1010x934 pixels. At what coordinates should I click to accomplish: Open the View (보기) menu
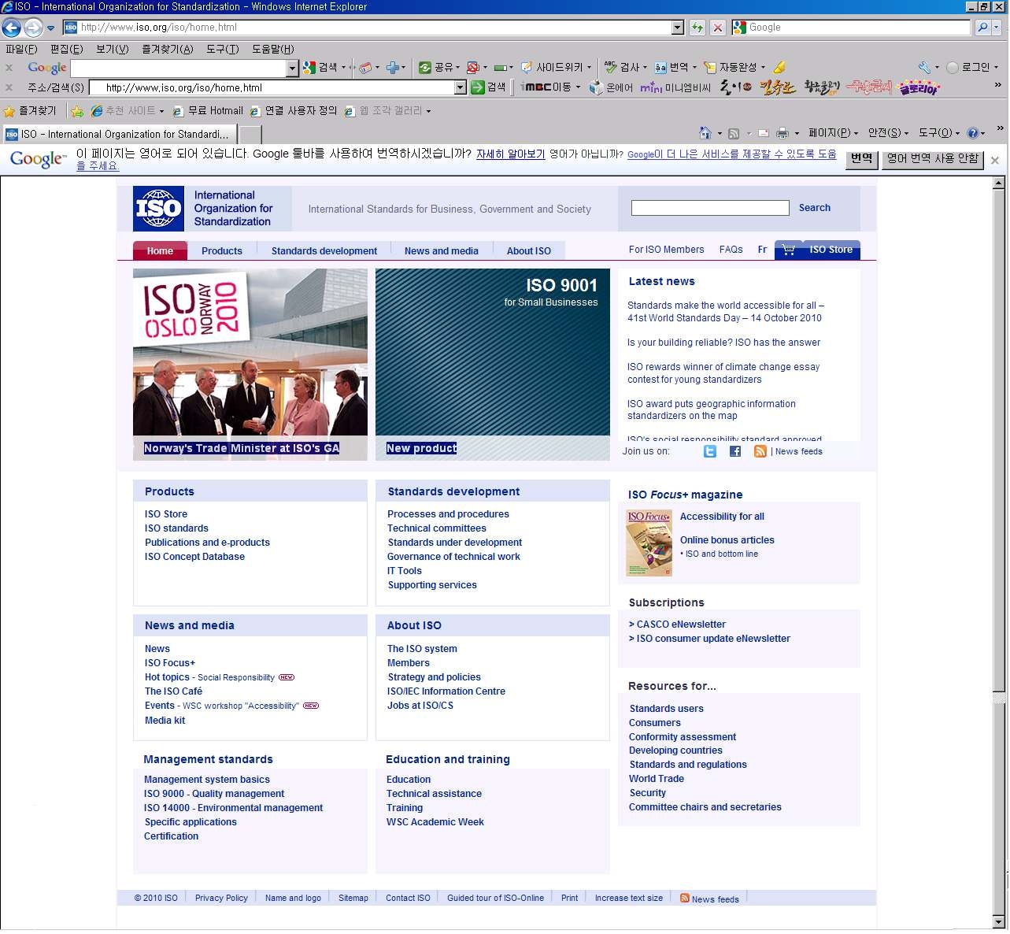[x=112, y=49]
